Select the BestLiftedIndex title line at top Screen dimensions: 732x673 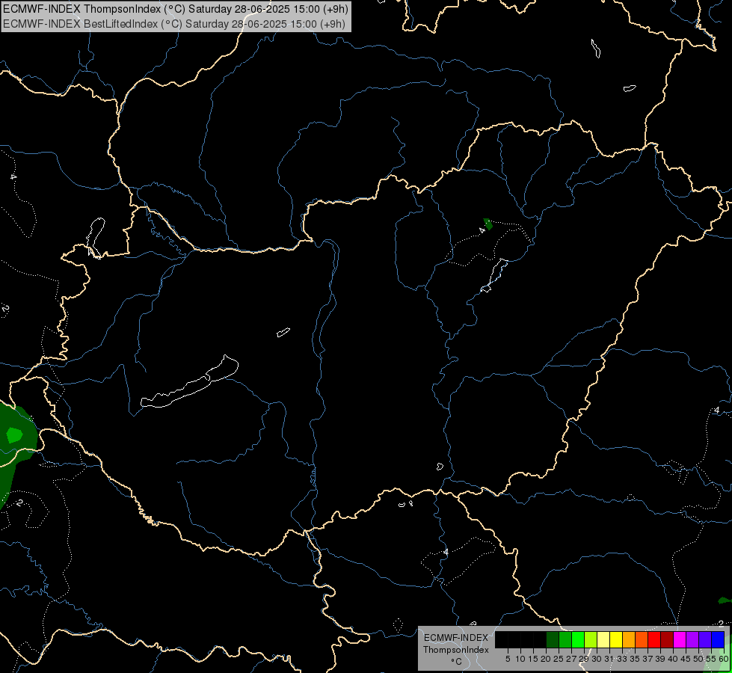coord(174,23)
